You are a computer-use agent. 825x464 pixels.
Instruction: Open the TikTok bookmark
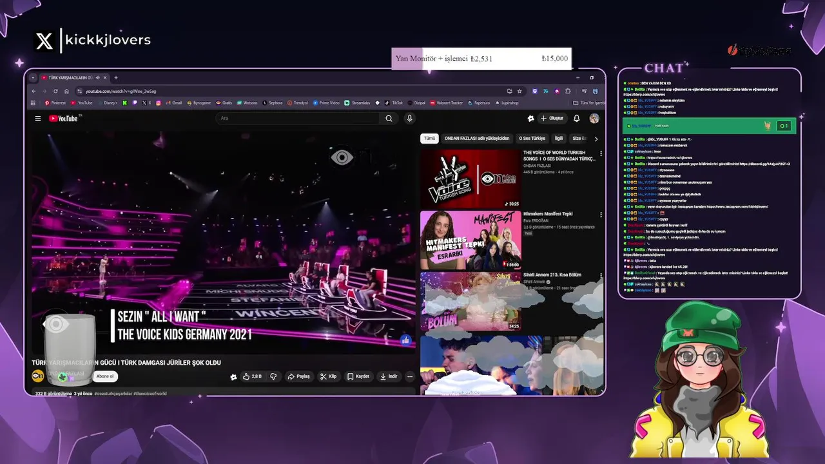(x=394, y=102)
